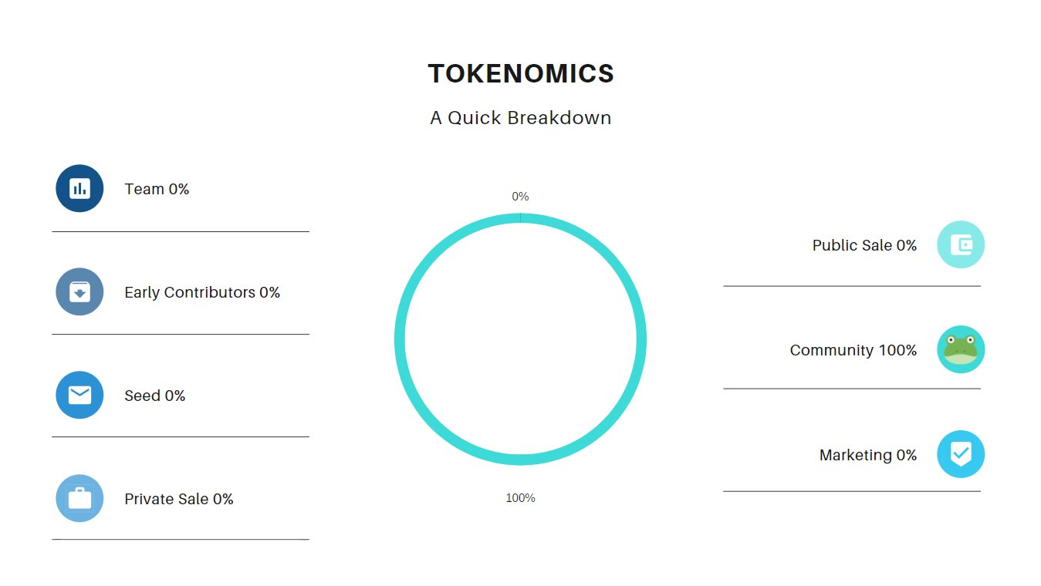Screen dimensions: 1041x586
Task: Click the teal donut chart ring
Action: (520, 460)
